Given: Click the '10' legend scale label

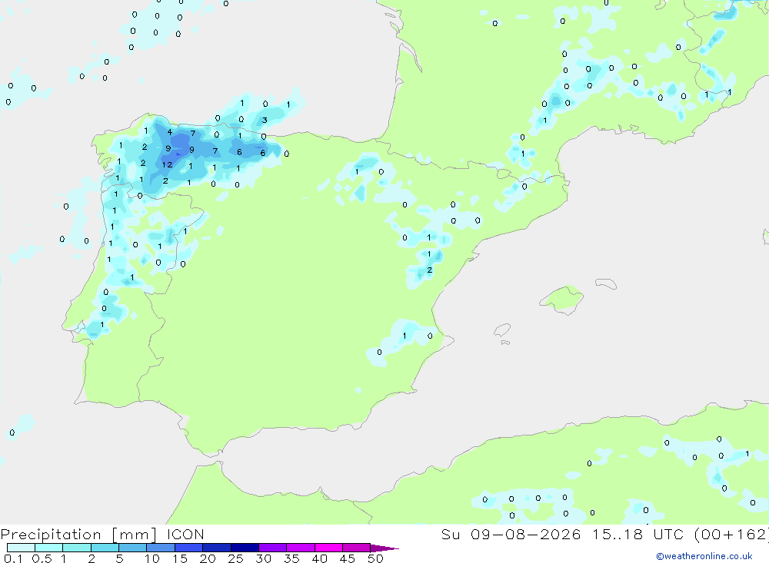Looking at the screenshot, I should (x=152, y=558).
